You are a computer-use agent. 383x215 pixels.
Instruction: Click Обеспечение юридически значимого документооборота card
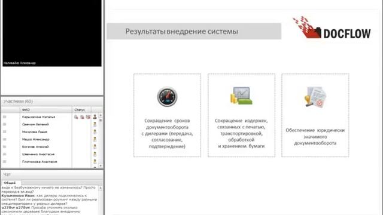pyautogui.click(x=315, y=115)
